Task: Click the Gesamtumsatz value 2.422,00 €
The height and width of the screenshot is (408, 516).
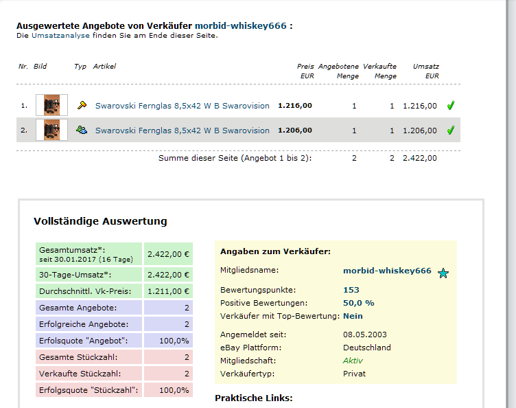Action: pyautogui.click(x=168, y=254)
